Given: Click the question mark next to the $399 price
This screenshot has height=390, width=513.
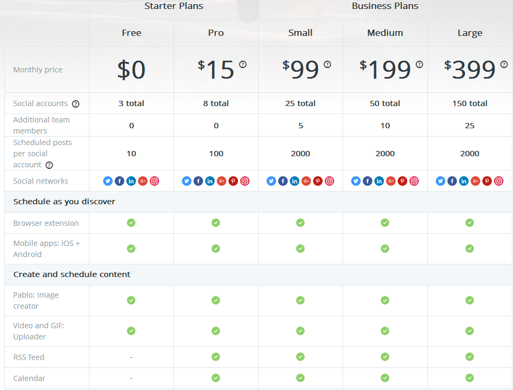Looking at the screenshot, I should pyautogui.click(x=504, y=64).
